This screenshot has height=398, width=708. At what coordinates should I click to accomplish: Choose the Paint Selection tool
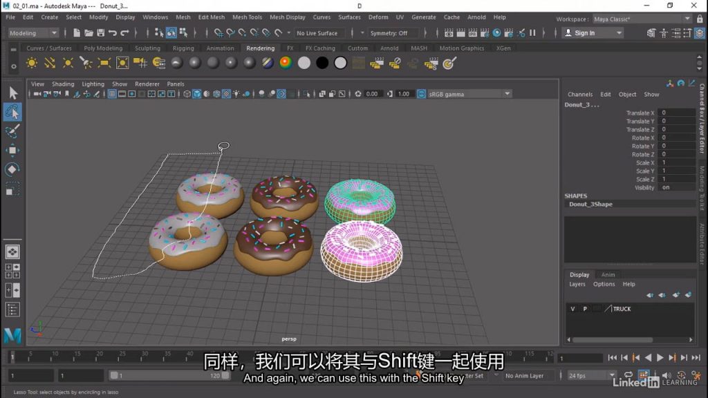click(12, 131)
